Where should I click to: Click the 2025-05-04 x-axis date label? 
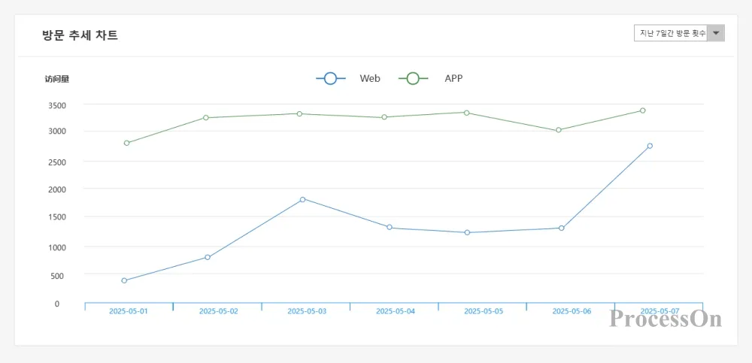395,311
